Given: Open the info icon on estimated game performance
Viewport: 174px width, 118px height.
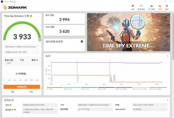Looking at the screenshot, I should coord(82,42).
